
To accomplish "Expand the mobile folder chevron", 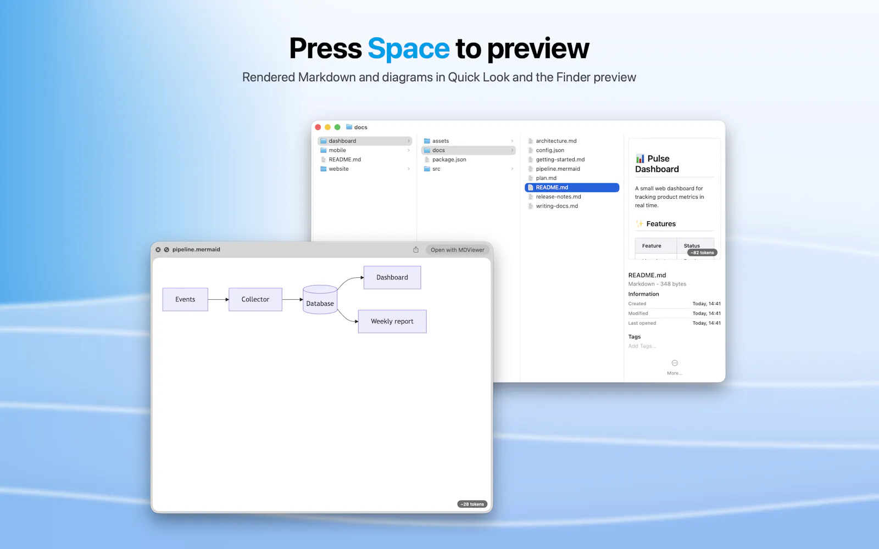I will click(x=408, y=150).
